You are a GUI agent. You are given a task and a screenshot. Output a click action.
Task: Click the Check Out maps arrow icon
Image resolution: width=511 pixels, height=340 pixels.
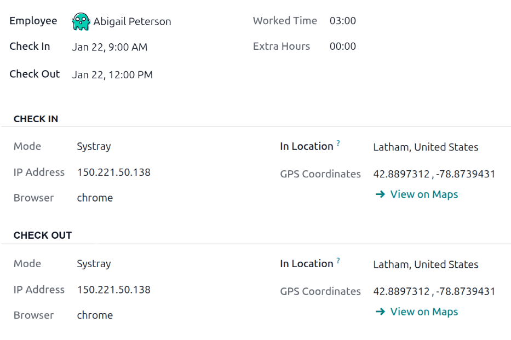tap(380, 312)
